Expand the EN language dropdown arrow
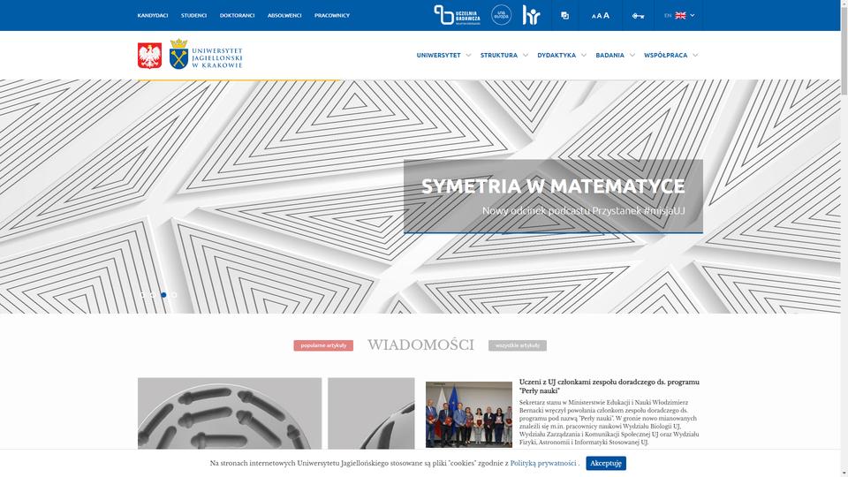The width and height of the screenshot is (848, 477). 693,16
